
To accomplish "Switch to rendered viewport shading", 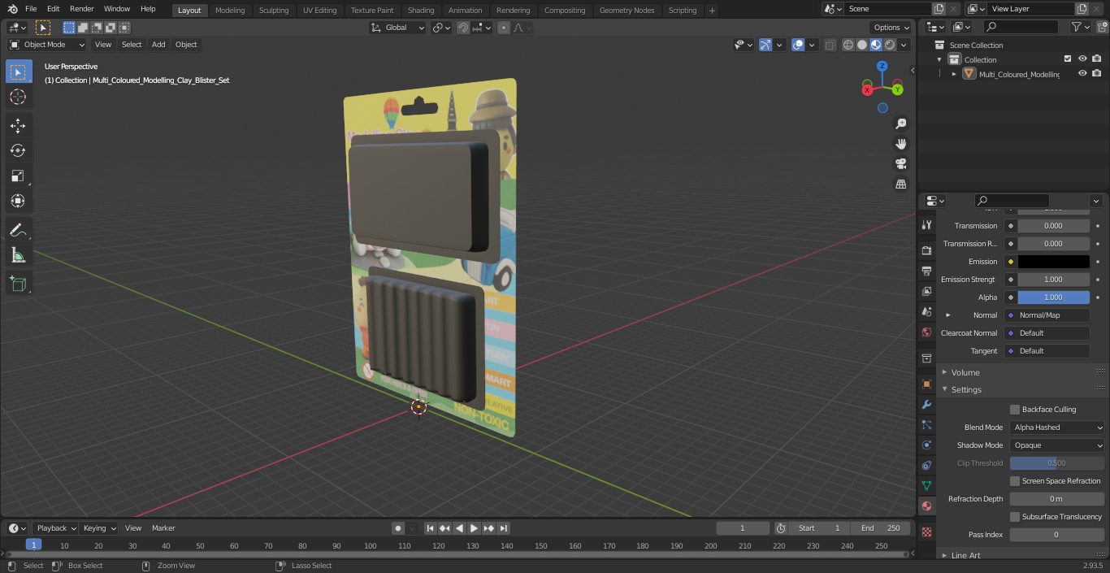I will 890,45.
